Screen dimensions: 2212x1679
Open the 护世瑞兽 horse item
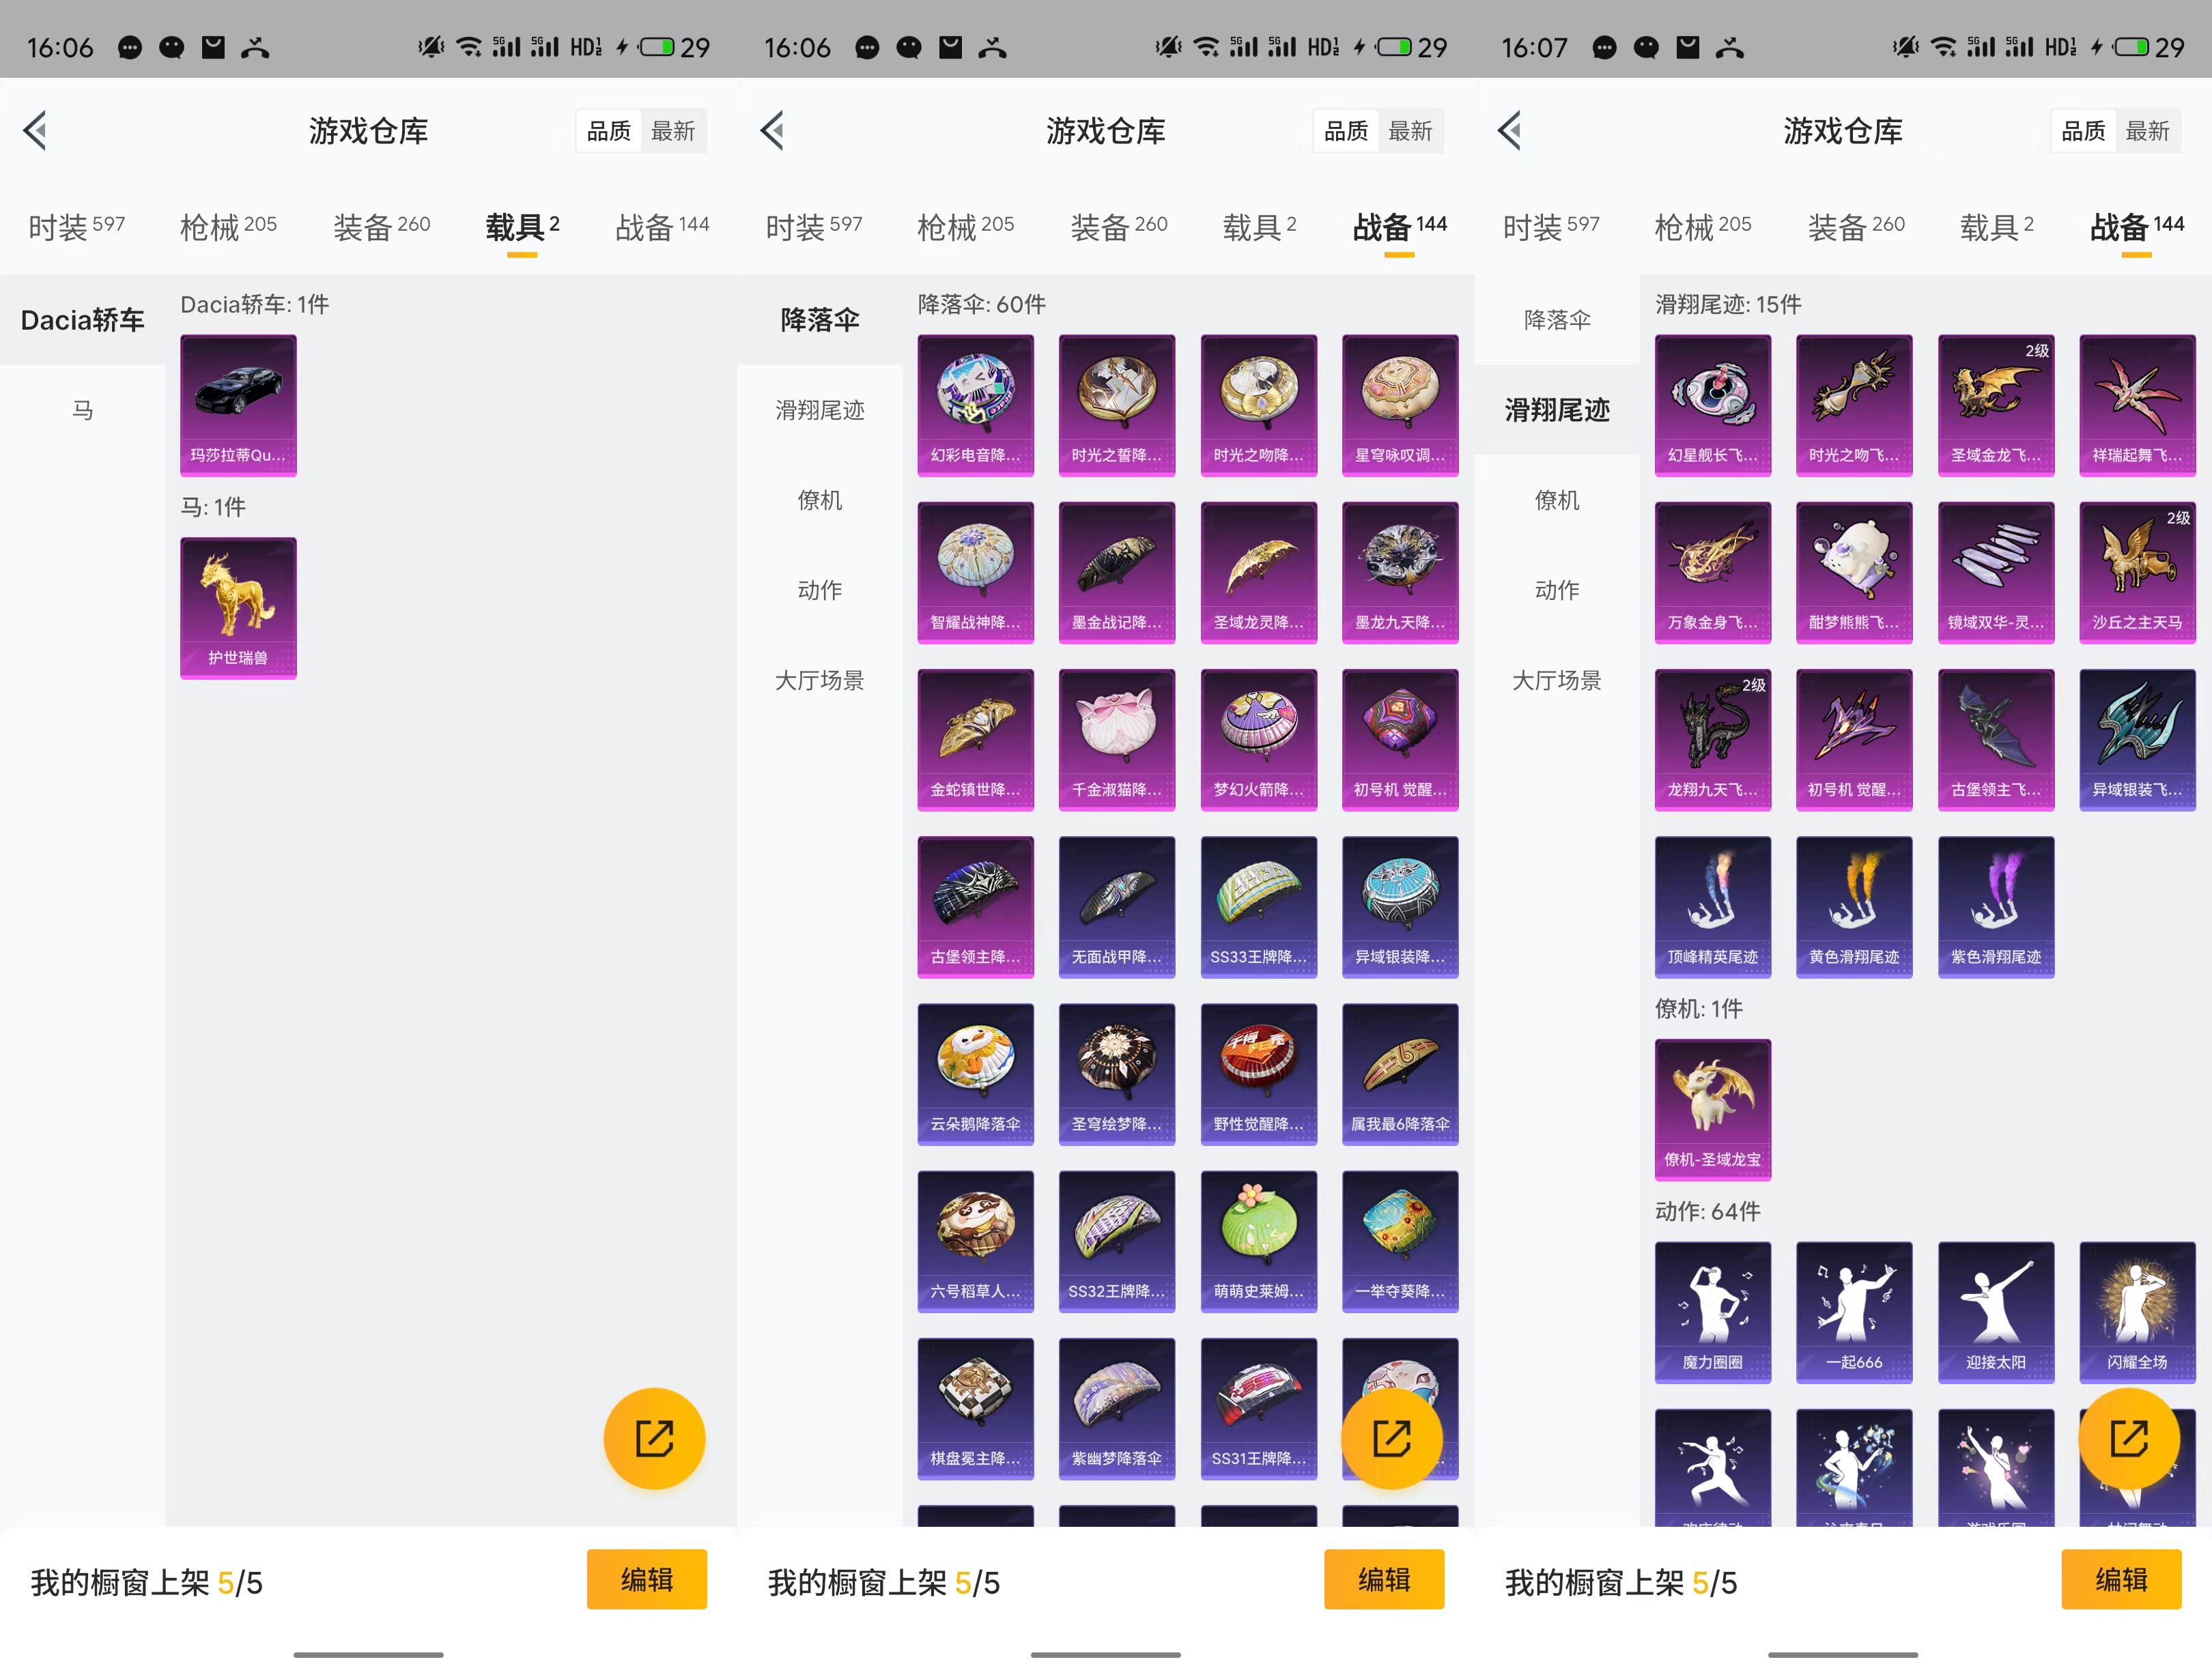pos(238,608)
